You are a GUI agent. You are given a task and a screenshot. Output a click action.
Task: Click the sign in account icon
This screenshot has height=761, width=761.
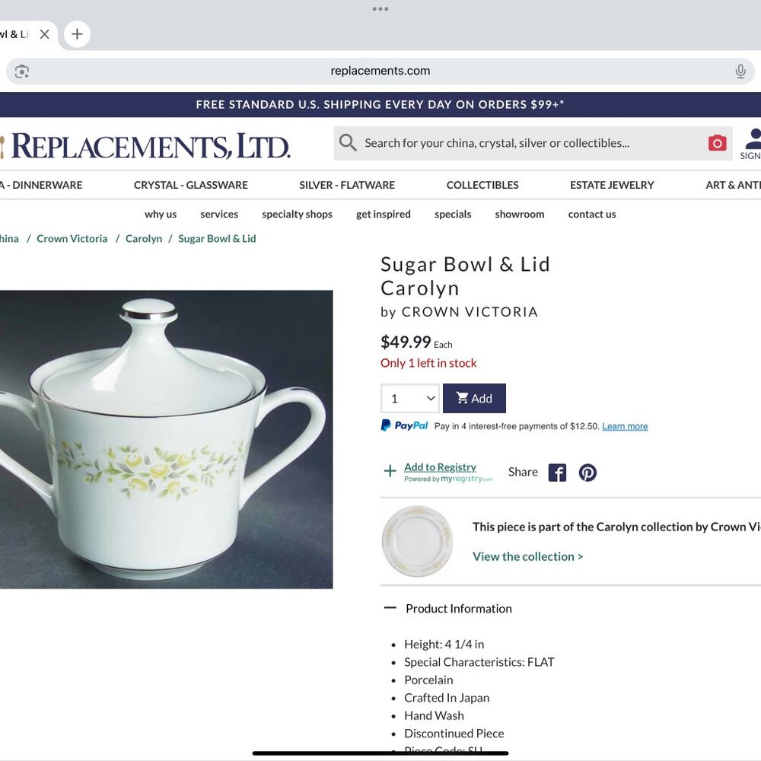pyautogui.click(x=752, y=143)
